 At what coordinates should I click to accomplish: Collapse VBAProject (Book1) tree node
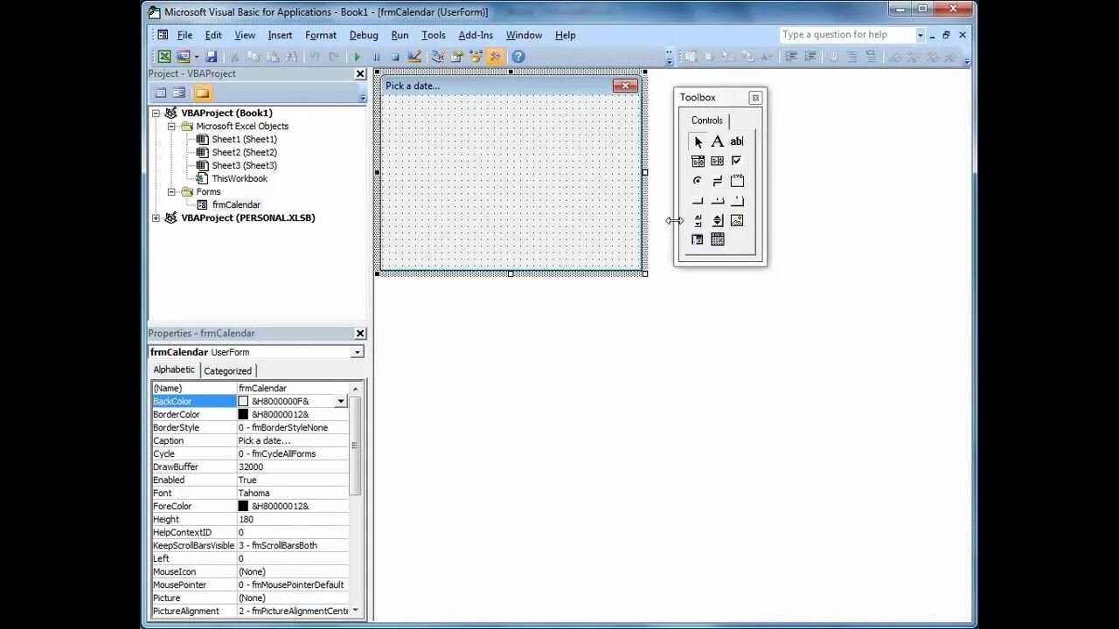(156, 113)
